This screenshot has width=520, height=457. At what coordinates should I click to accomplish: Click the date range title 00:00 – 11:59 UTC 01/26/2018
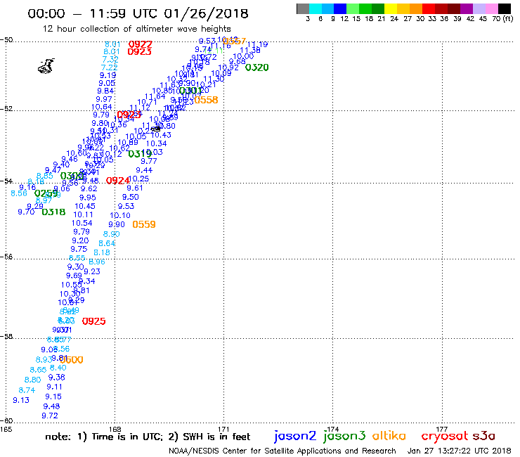click(x=138, y=13)
